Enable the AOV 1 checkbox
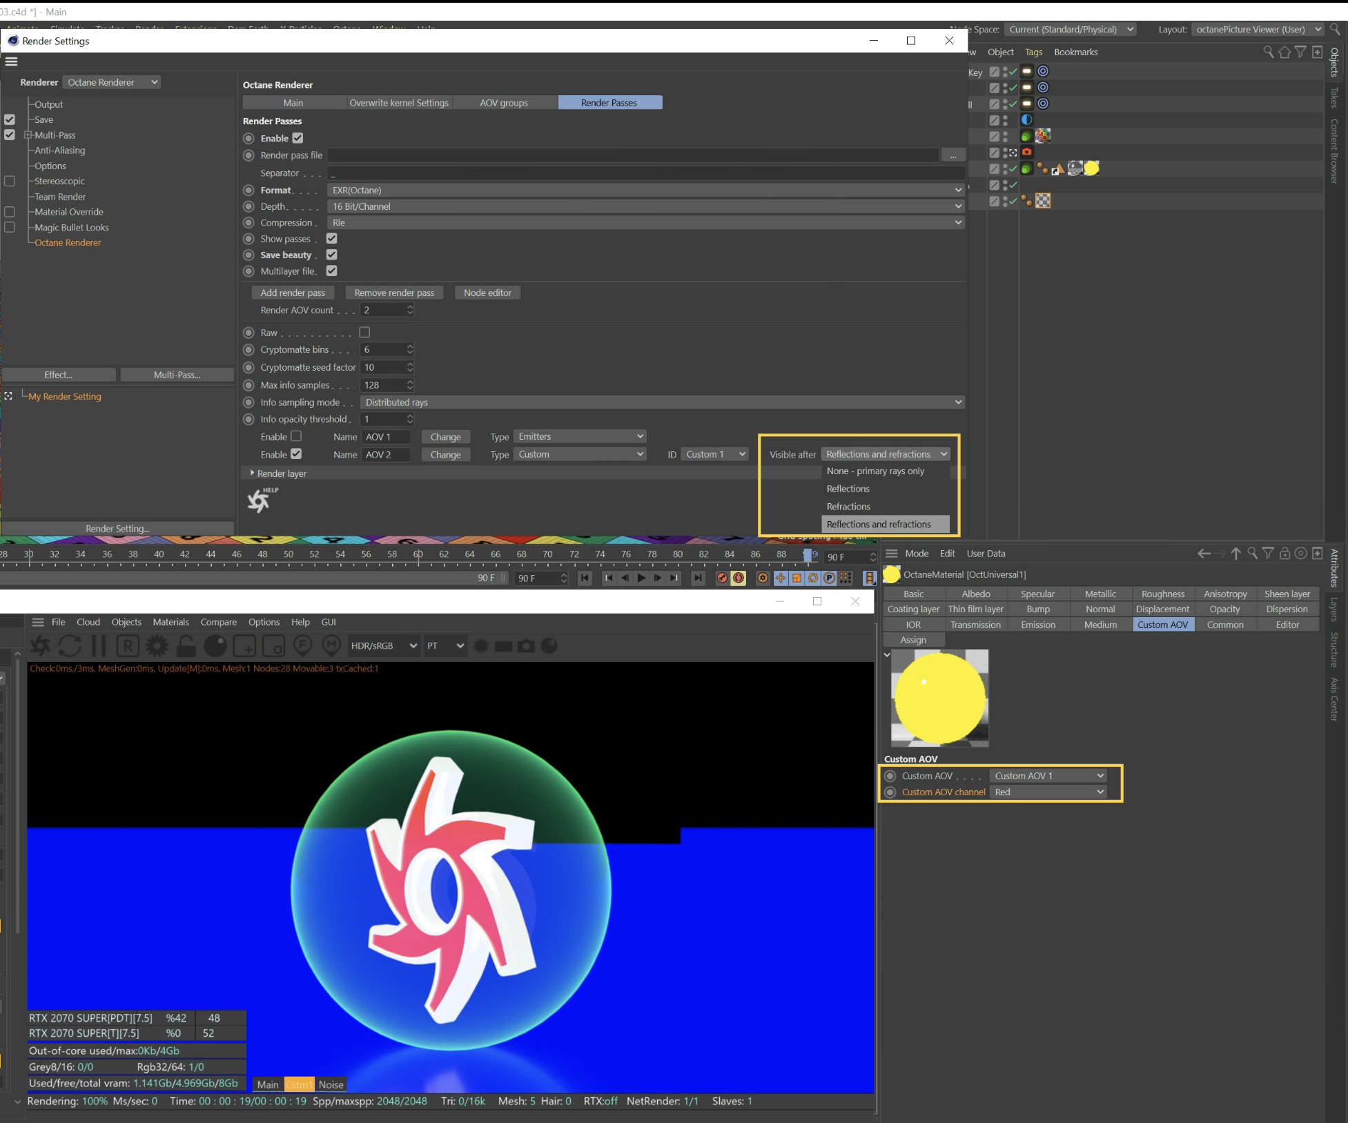The width and height of the screenshot is (1348, 1123). [296, 436]
